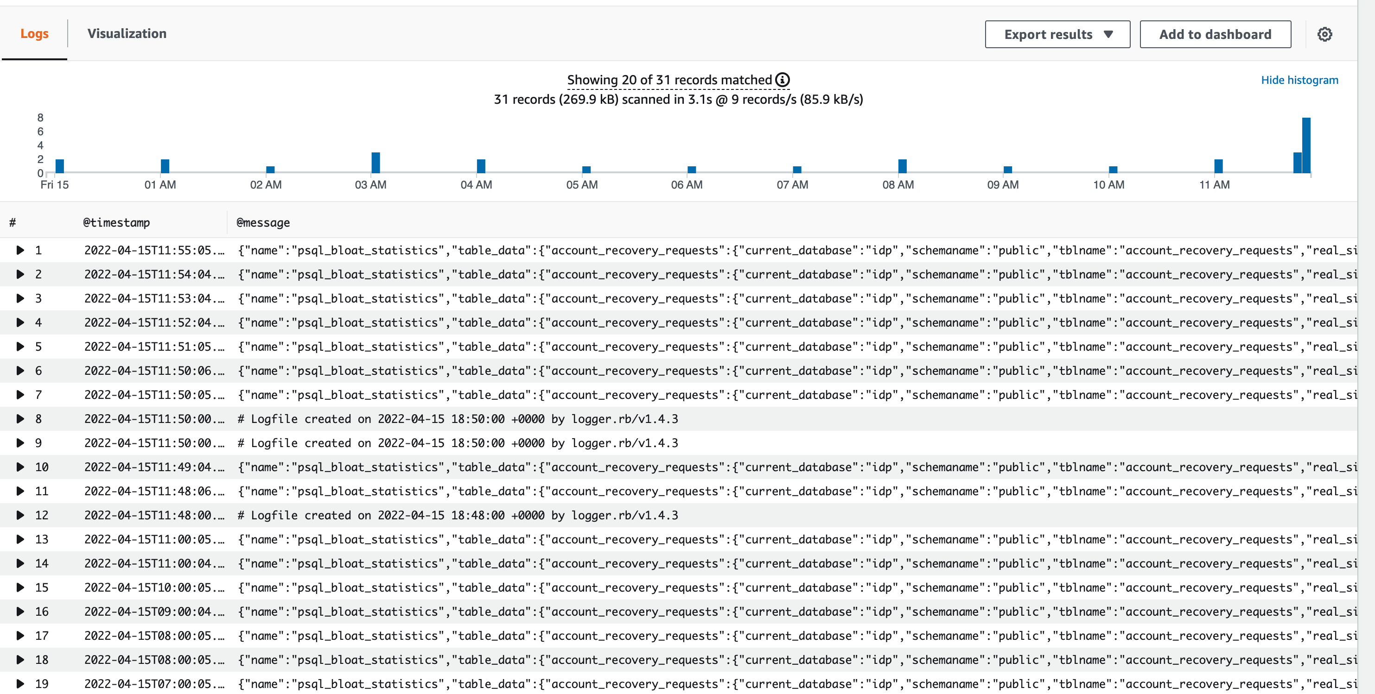
Task: Switch to the Visualization tab
Action: click(127, 34)
